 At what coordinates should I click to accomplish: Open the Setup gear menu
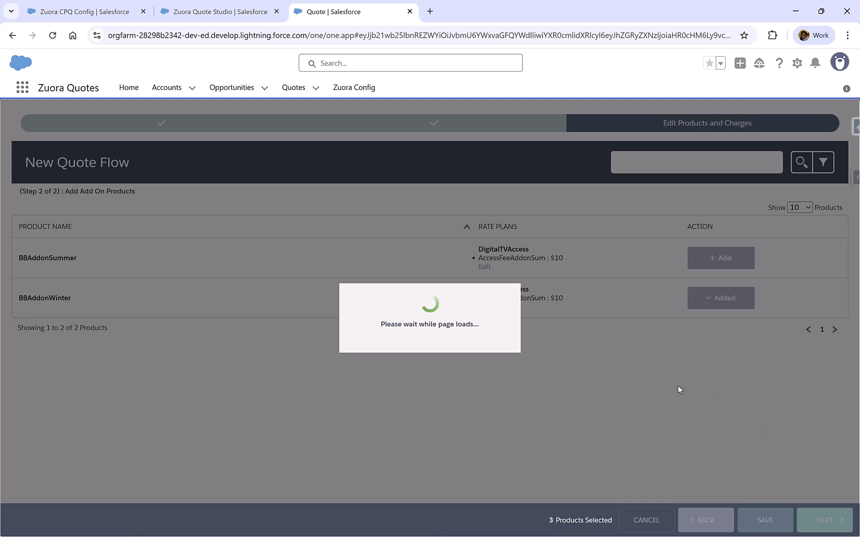click(x=797, y=63)
